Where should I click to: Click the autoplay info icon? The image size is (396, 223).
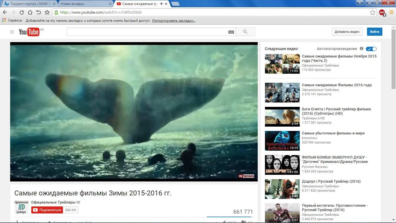(361, 49)
